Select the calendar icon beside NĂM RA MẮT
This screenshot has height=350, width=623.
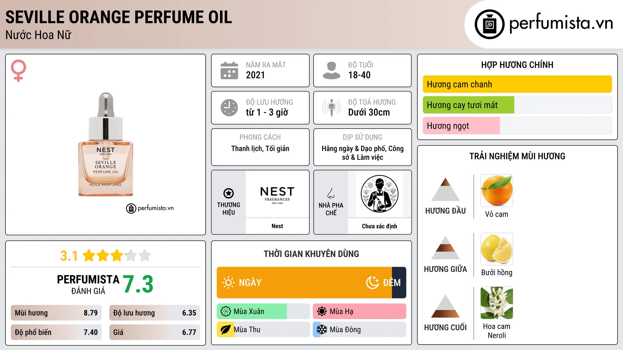229,70
